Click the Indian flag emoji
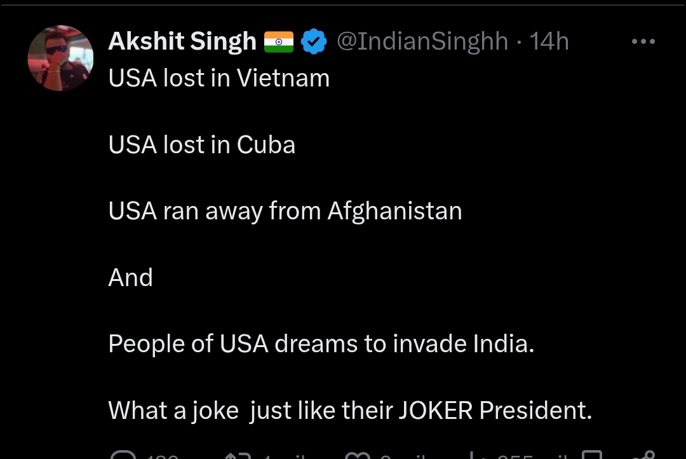This screenshot has height=459, width=686. click(278, 42)
